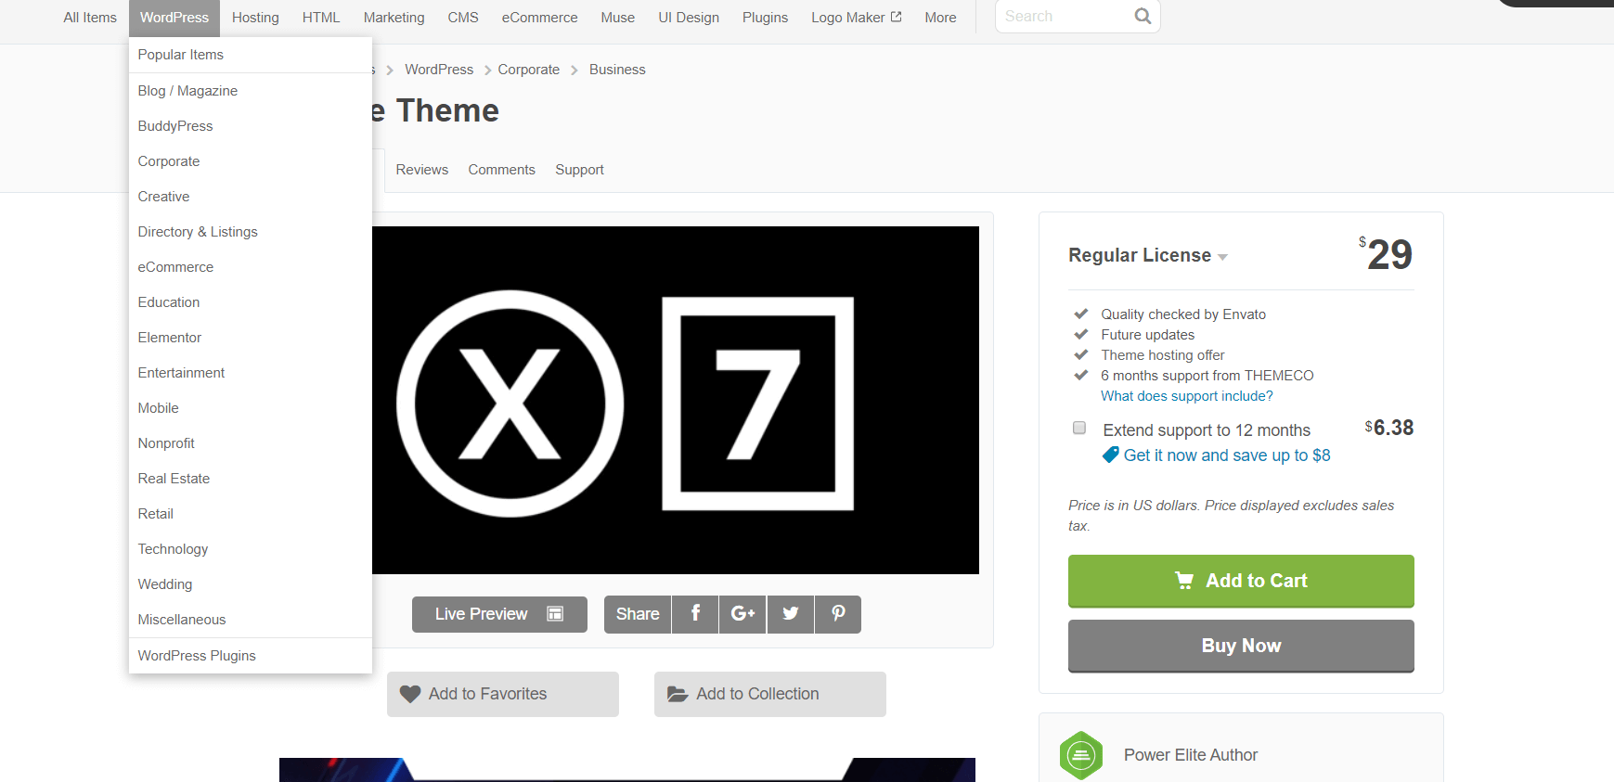Select Entertainment menu entry
The height and width of the screenshot is (782, 1614).
251,373
